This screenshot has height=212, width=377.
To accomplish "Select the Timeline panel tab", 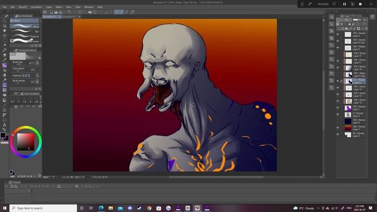I will click(15, 183).
